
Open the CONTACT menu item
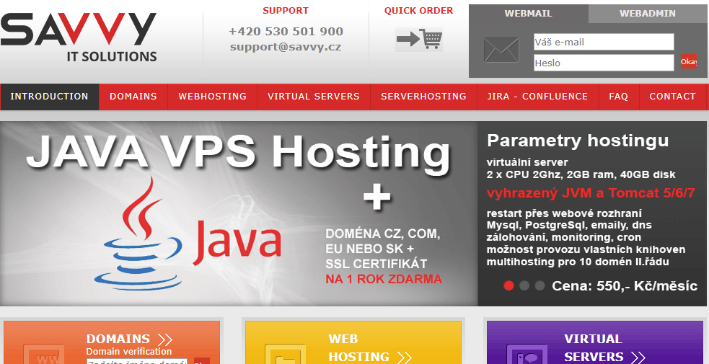pos(672,97)
